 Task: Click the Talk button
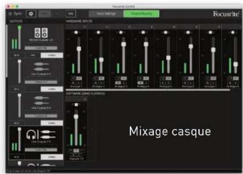tap(71, 14)
